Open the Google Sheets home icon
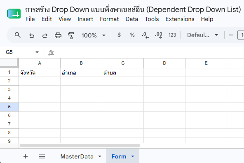Viewport: 244px width, 163px height. click(x=14, y=14)
